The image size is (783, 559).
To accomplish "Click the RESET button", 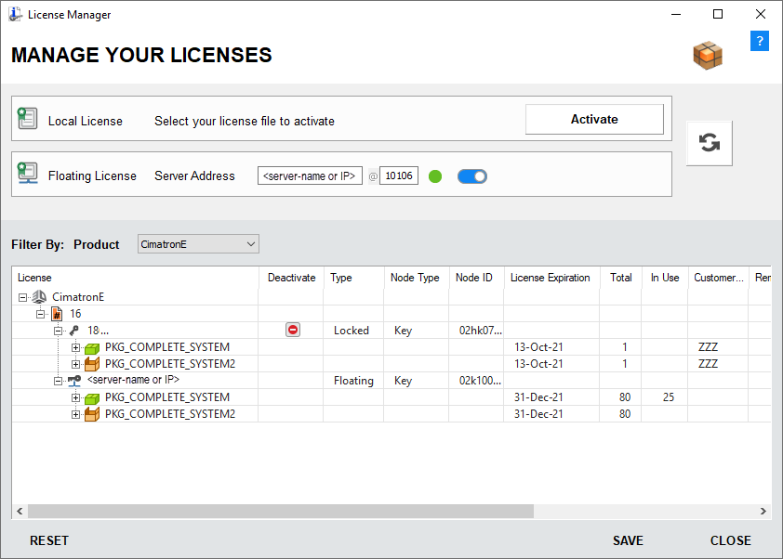I will tap(49, 540).
